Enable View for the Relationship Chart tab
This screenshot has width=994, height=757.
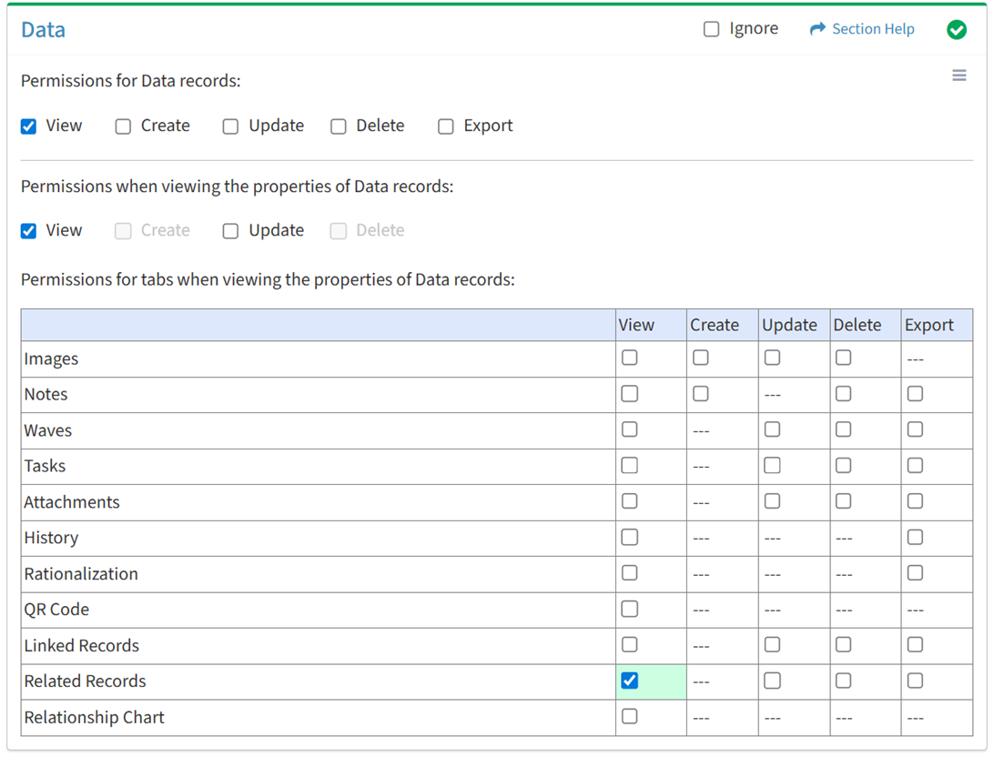[629, 717]
